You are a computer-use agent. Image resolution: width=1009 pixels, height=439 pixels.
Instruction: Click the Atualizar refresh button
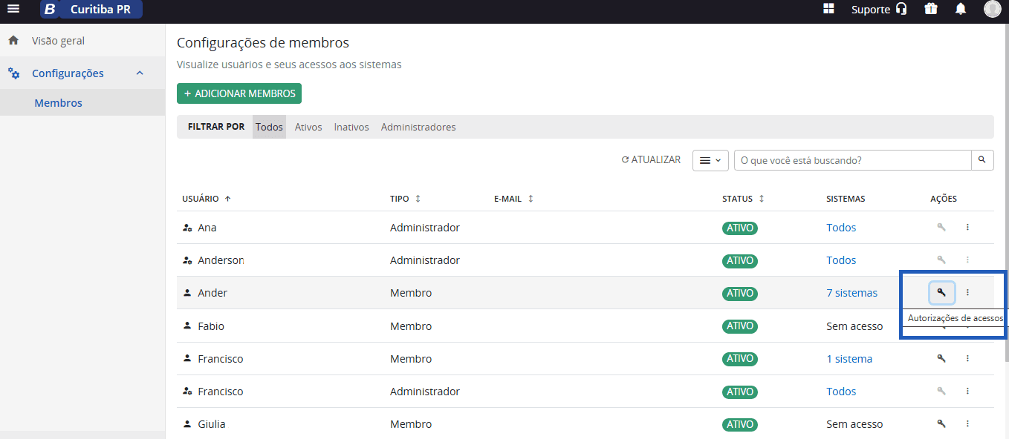[651, 159]
